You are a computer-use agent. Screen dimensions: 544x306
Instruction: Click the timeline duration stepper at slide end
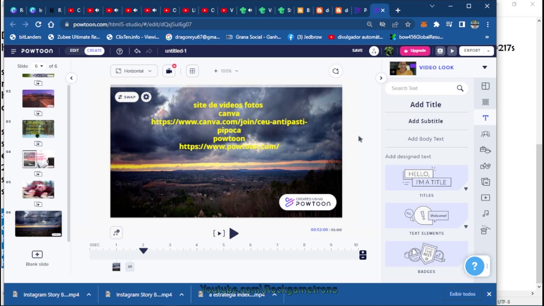(363, 255)
